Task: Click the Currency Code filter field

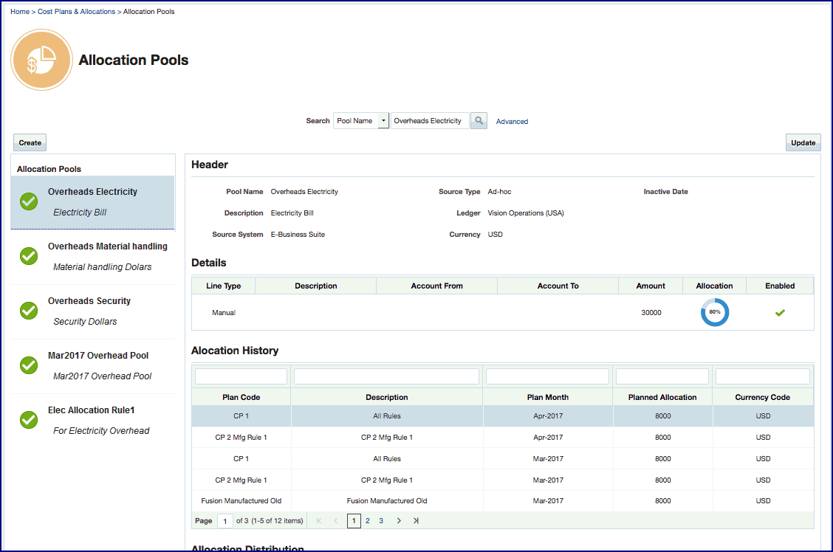Action: tap(762, 376)
